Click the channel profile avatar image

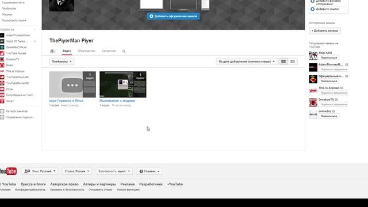pos(62,5)
